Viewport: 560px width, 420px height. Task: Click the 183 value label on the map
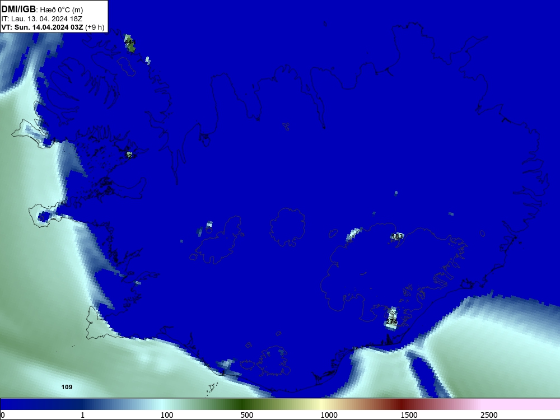click(398, 236)
